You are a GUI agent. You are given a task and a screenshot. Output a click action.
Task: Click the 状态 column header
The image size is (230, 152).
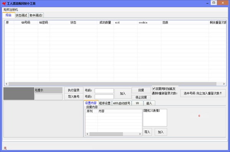tap(73, 23)
